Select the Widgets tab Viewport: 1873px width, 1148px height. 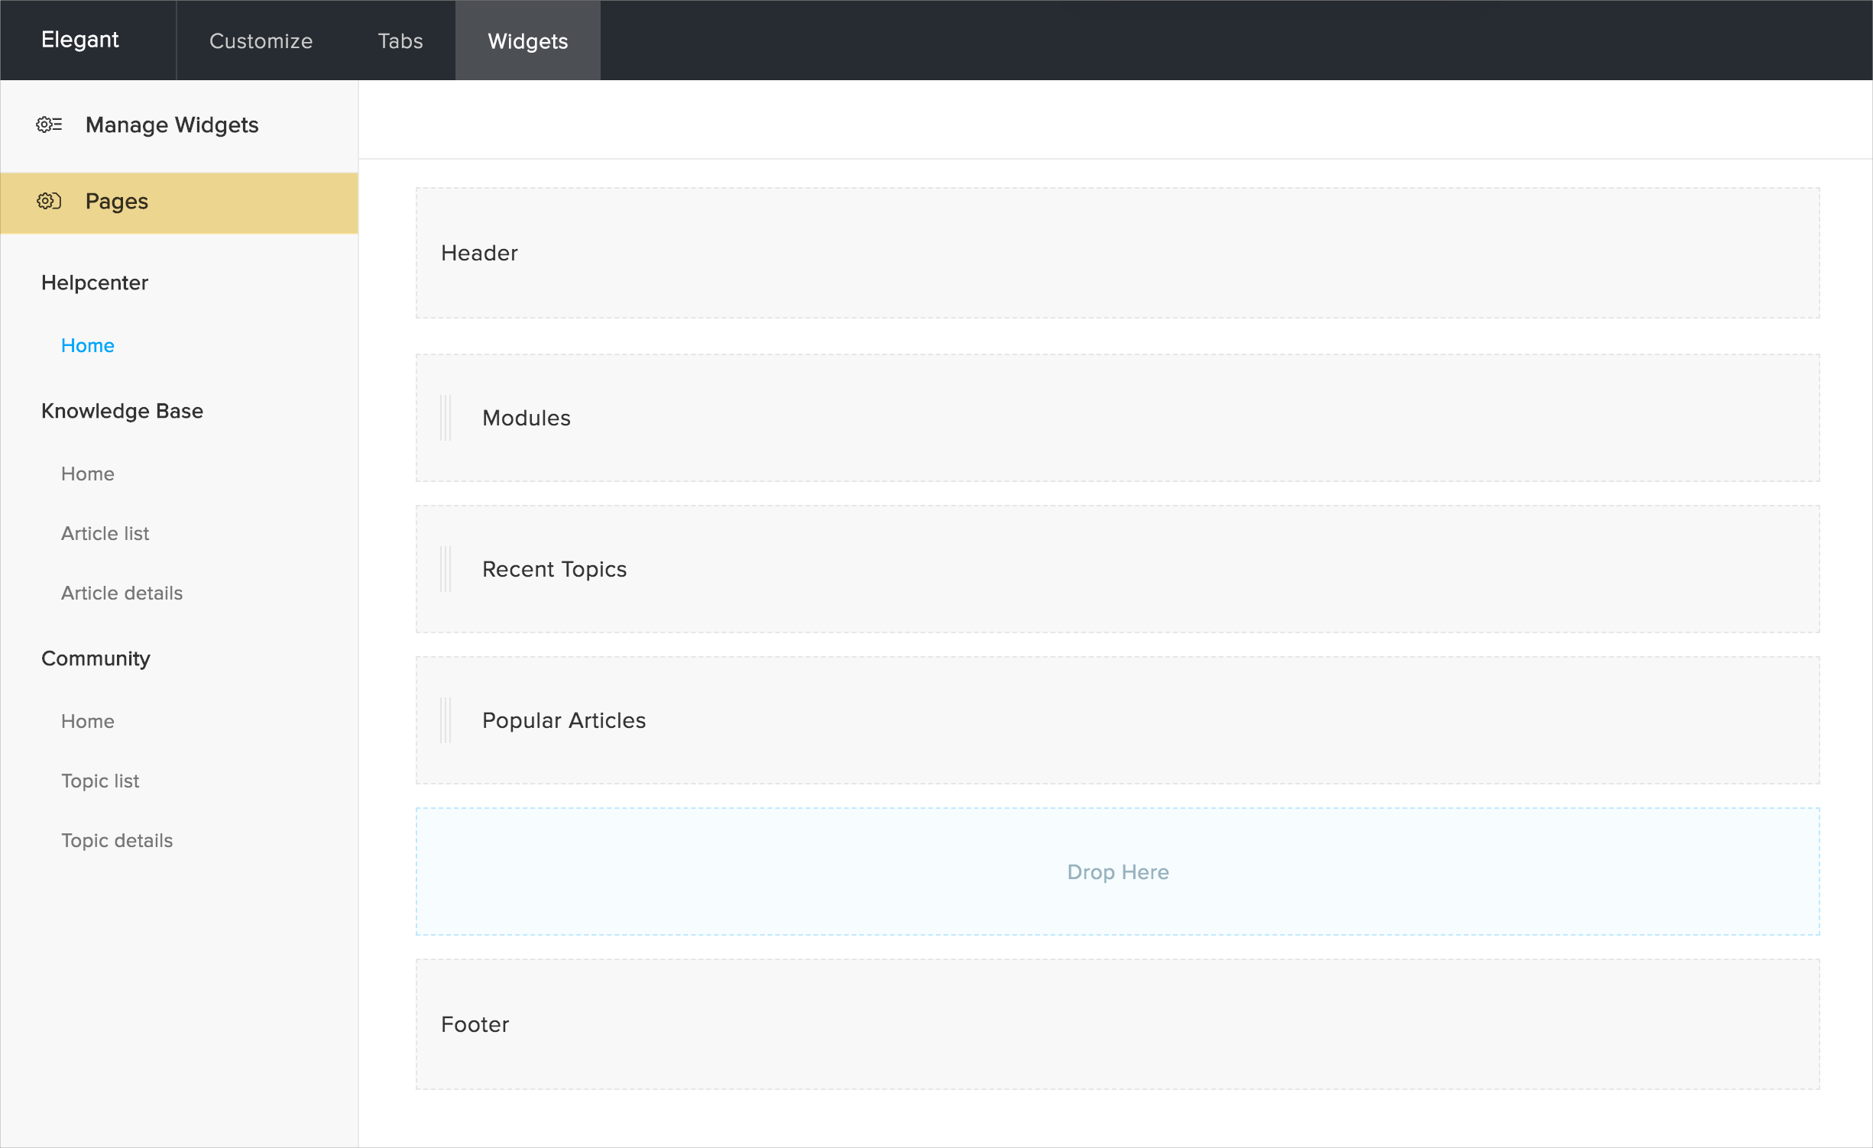tap(527, 41)
